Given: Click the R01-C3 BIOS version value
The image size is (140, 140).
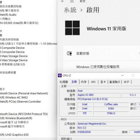Looking at the screenshot, I should (109, 128).
